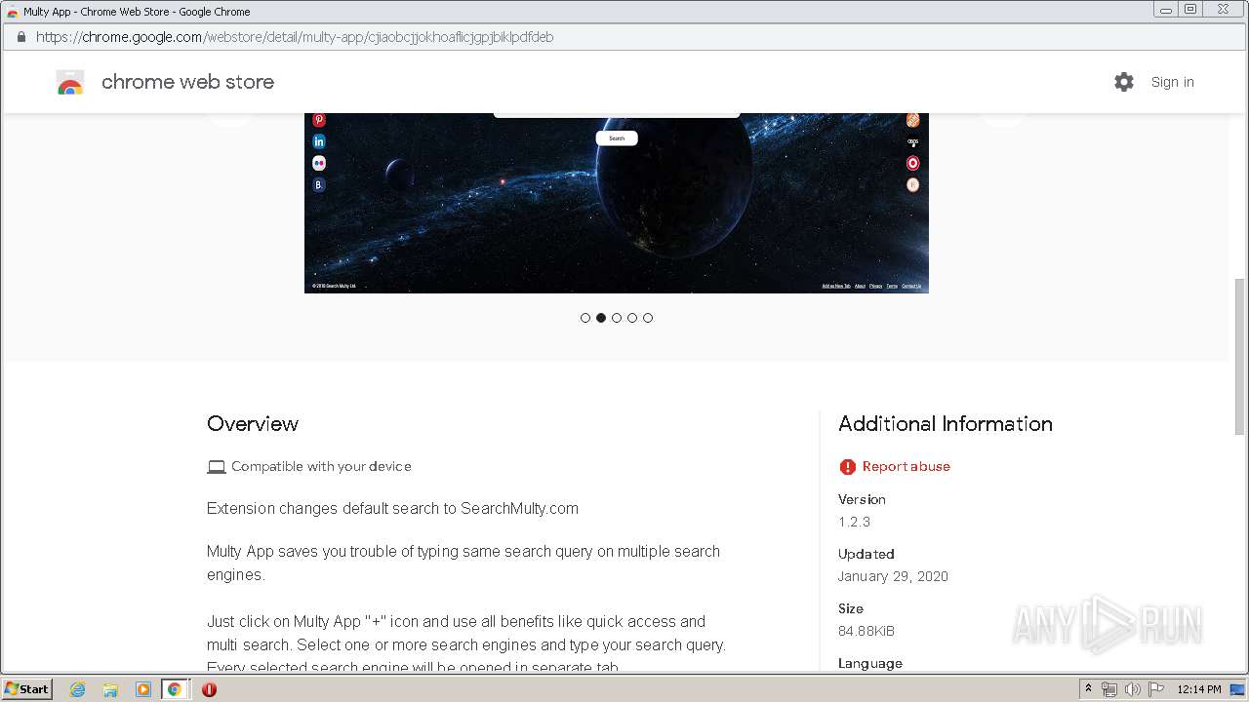Select second carousel slide dot
The width and height of the screenshot is (1249, 702).
(x=601, y=318)
